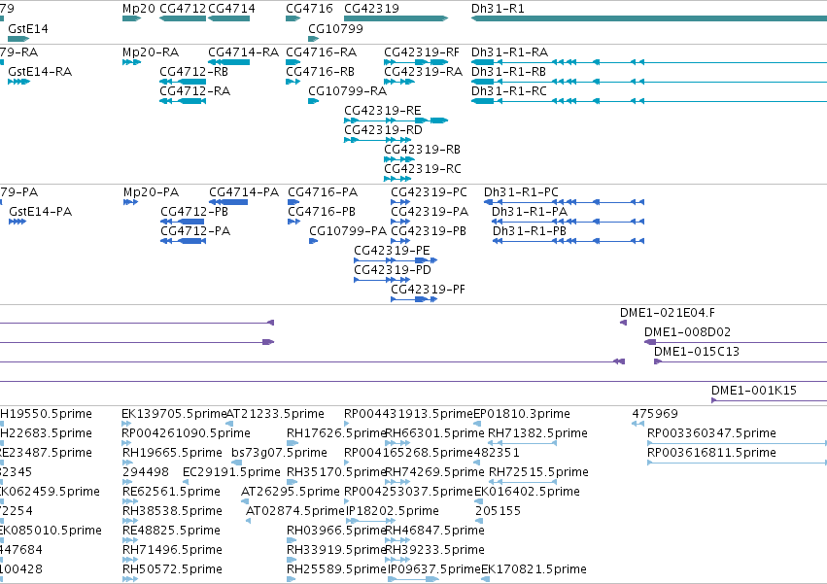This screenshot has width=827, height=584.
Task: Click EST entry 205155
Action: click(x=498, y=512)
